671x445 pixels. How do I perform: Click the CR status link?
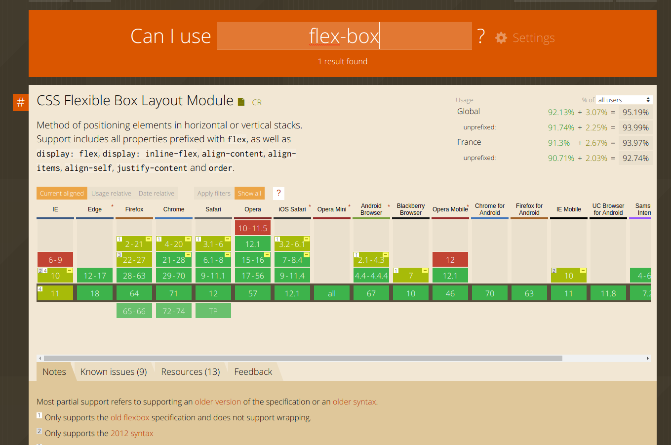[x=257, y=103]
